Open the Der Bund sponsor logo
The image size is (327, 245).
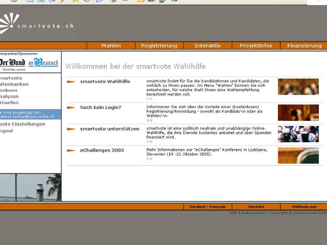(x=12, y=64)
